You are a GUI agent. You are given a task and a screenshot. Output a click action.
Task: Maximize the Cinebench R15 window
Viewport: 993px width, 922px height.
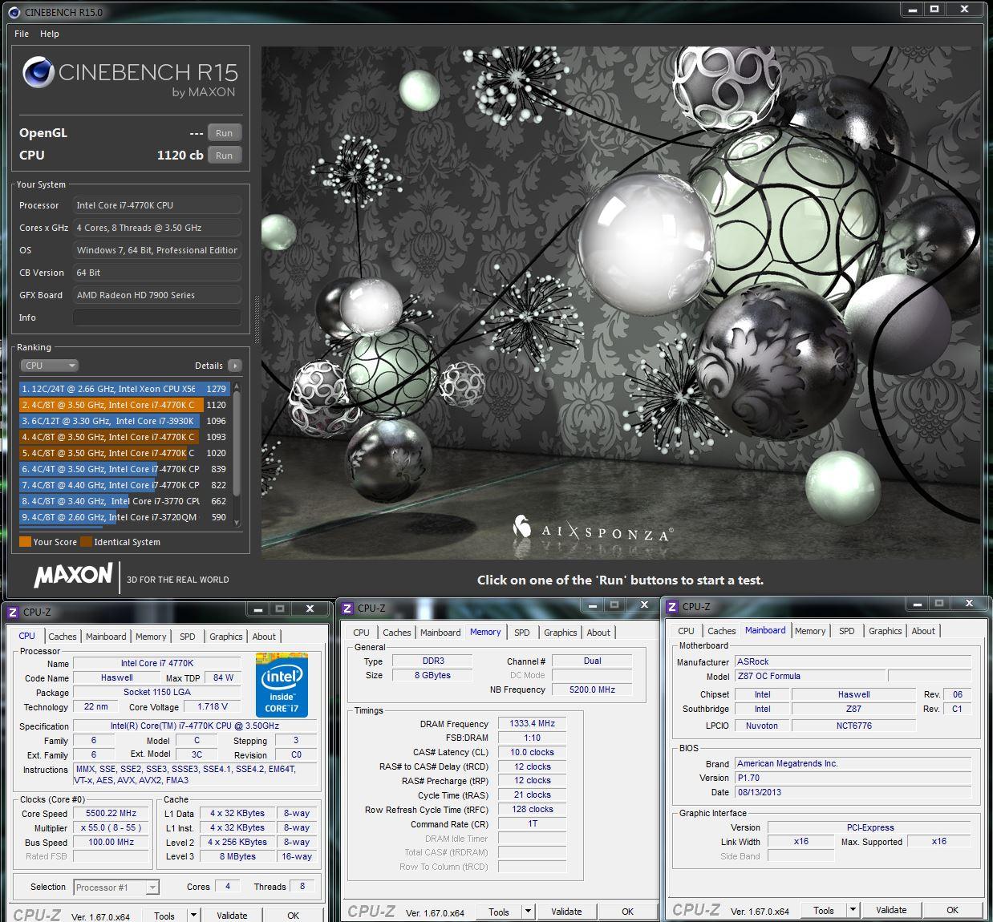(934, 10)
